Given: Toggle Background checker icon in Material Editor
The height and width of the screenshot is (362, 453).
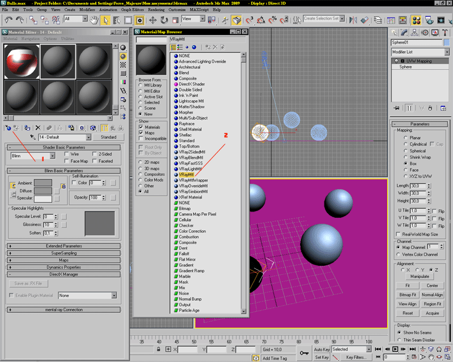Looking at the screenshot, I should 123,64.
